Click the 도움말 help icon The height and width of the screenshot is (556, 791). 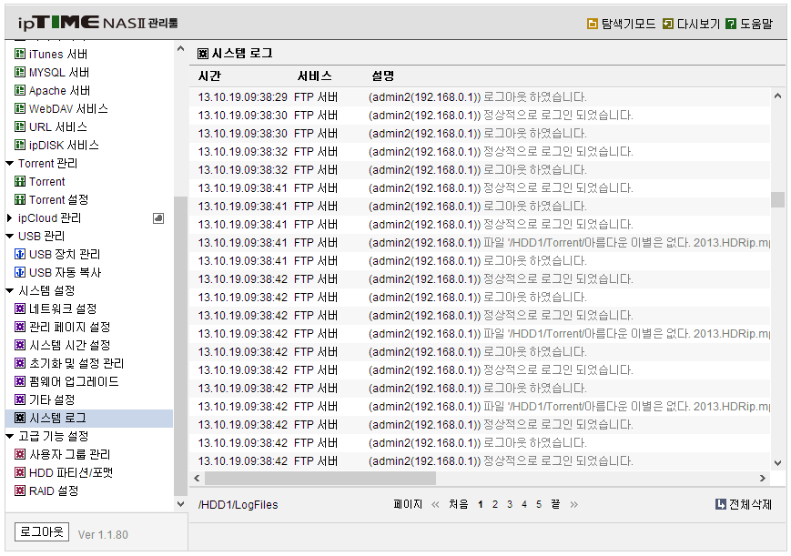731,24
